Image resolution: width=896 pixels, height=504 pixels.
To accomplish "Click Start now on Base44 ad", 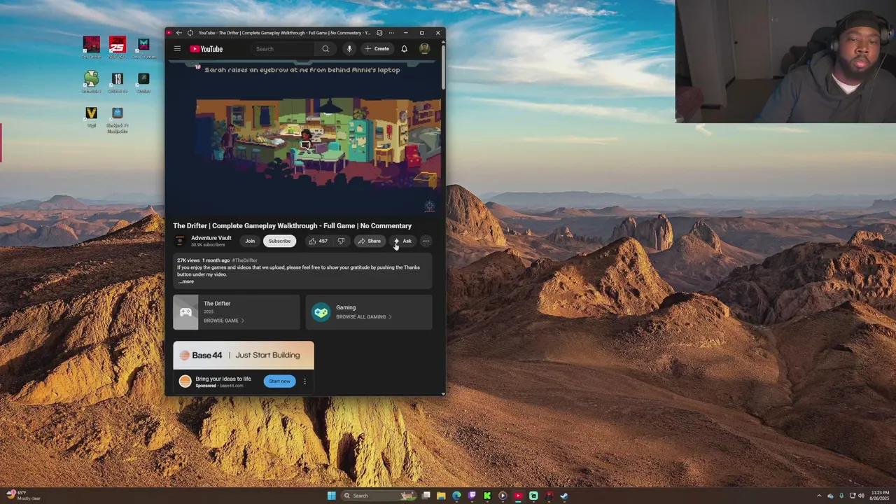I will 279,381.
